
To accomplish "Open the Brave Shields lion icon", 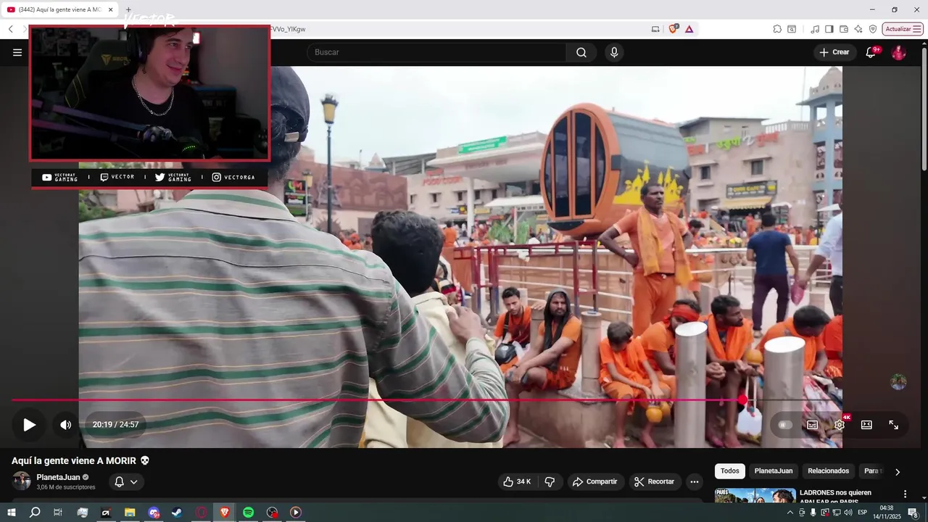I will 674,29.
